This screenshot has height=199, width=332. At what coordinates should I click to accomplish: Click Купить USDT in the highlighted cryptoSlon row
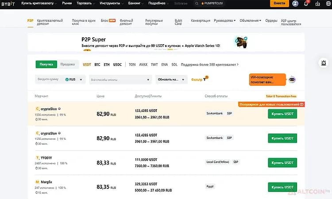click(282, 114)
